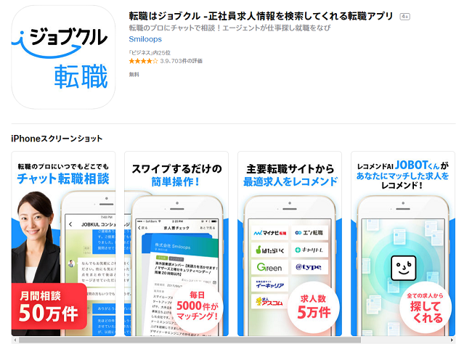Click the Green logo
472x352 pixels.
269,267
